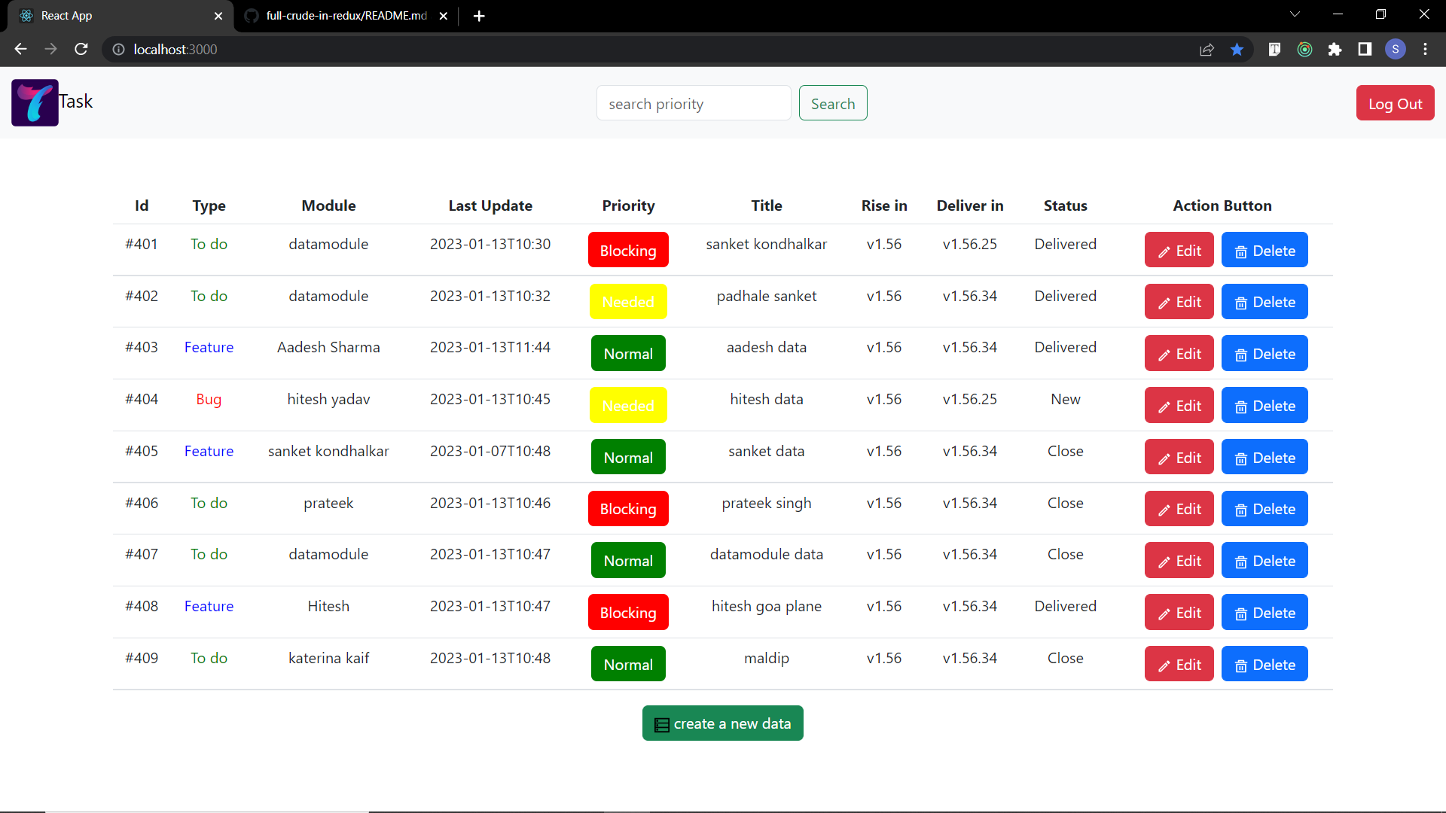Open a new browser tab
Screen dimensions: 1446x813
479,15
